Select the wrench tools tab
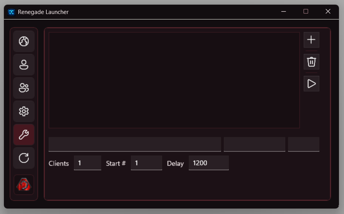344x214 pixels. point(24,135)
